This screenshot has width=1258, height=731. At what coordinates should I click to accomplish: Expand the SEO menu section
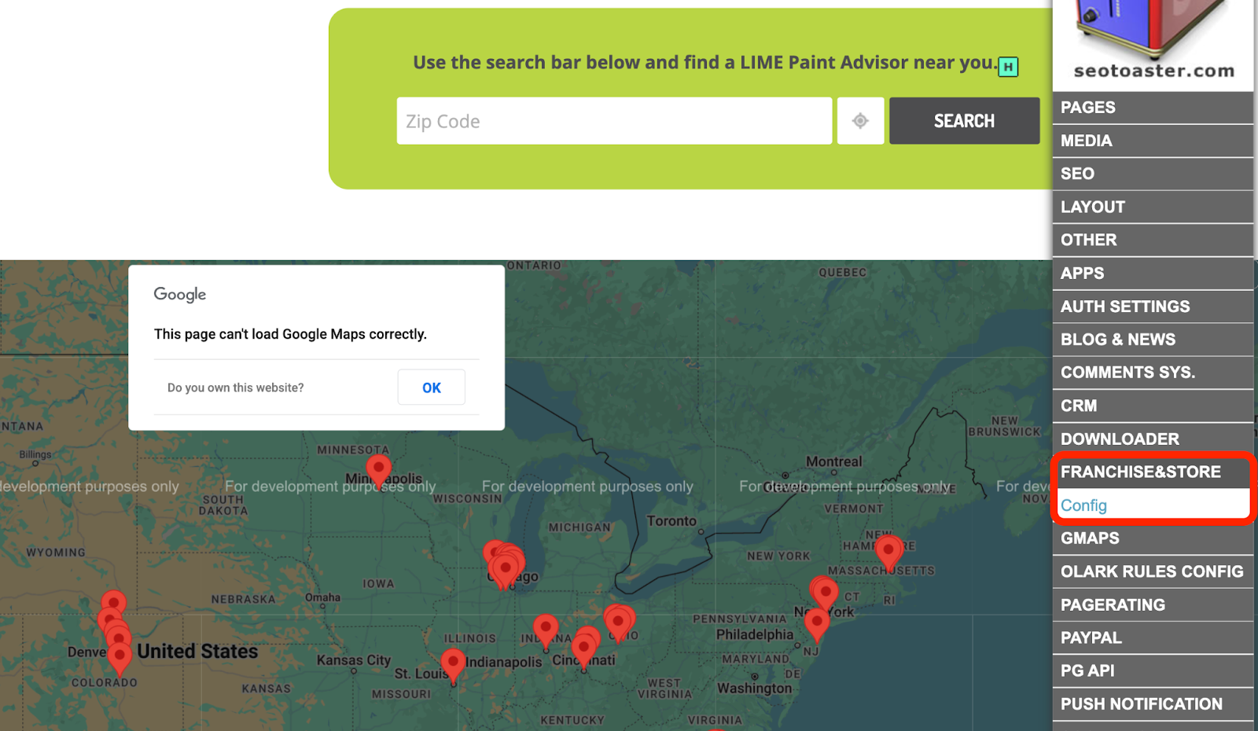1153,174
